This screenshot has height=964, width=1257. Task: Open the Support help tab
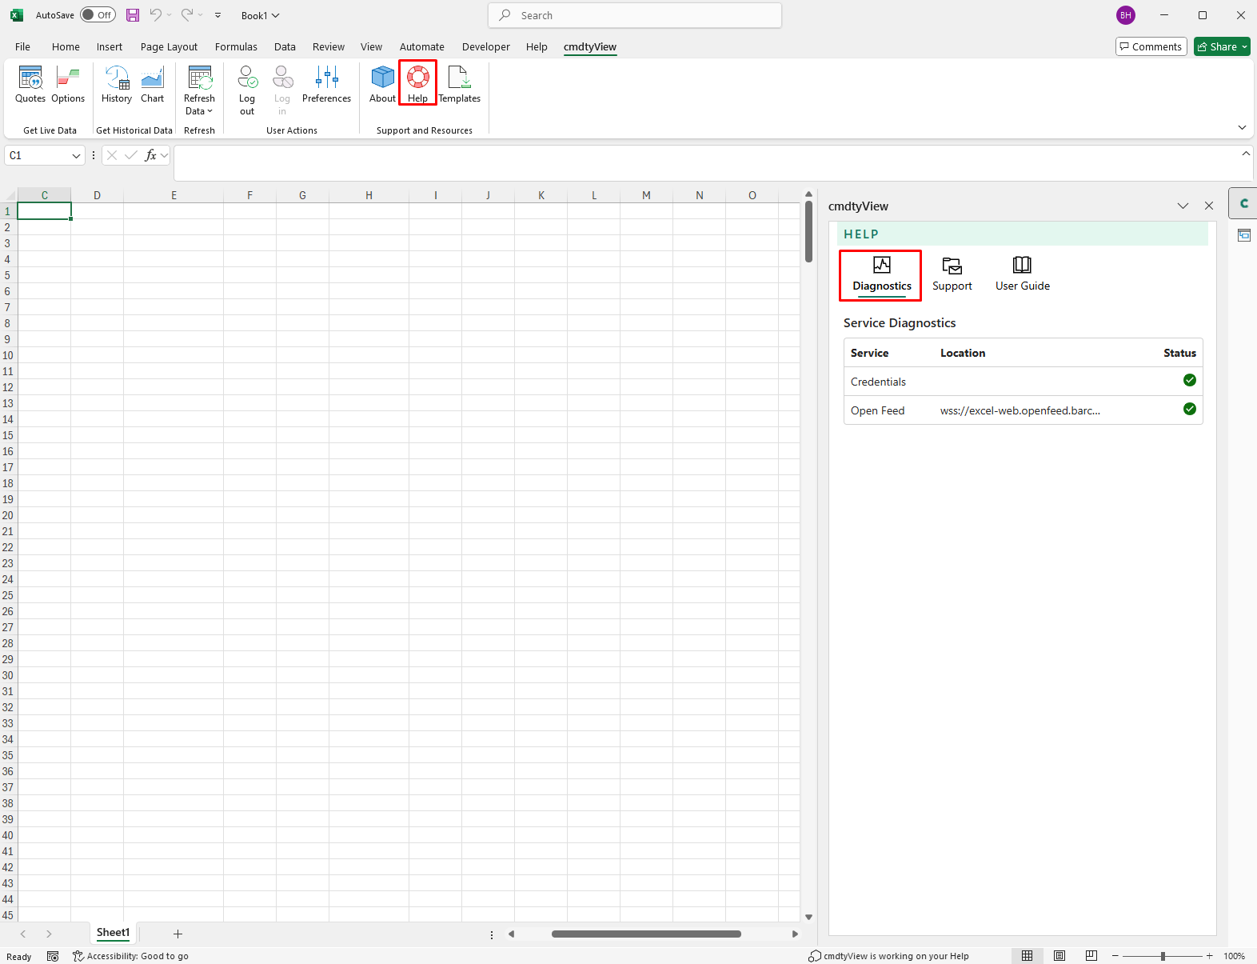coord(952,275)
